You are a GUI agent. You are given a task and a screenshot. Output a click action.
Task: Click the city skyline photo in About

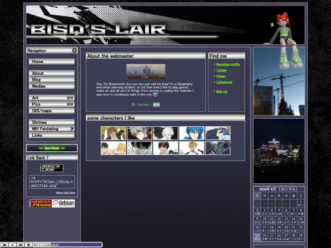click(146, 71)
